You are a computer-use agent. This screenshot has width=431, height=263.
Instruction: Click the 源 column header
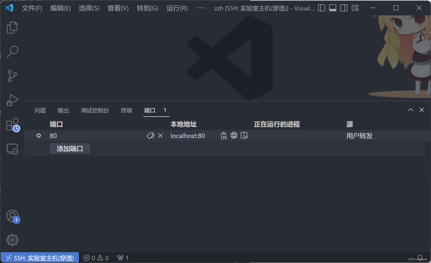point(349,124)
